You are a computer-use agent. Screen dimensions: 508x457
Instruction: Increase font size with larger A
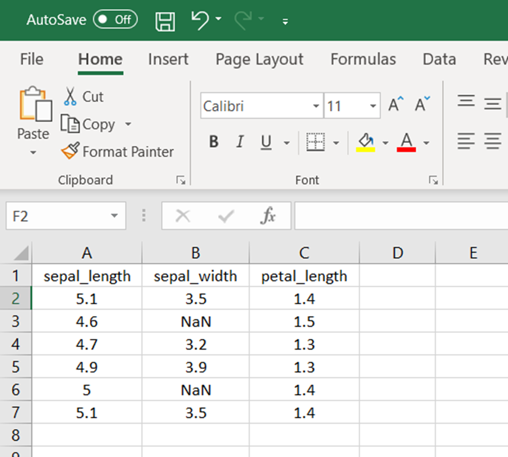(x=396, y=105)
